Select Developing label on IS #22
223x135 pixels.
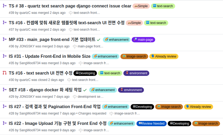(x=179, y=124)
